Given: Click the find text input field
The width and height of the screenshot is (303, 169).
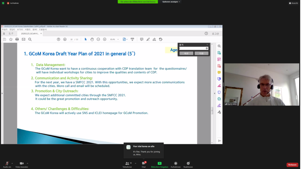Looking at the screenshot, I should pos(192,48).
